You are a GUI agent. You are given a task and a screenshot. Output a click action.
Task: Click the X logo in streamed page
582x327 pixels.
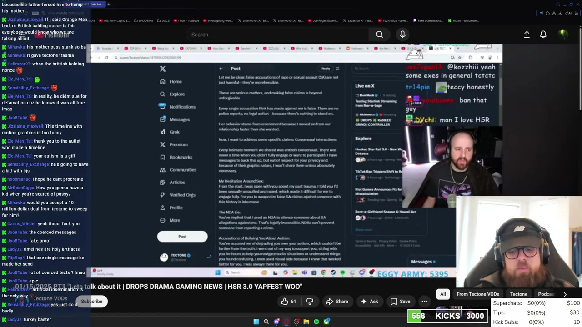pos(163,69)
